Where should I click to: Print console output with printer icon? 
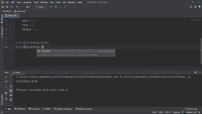pos(11,95)
